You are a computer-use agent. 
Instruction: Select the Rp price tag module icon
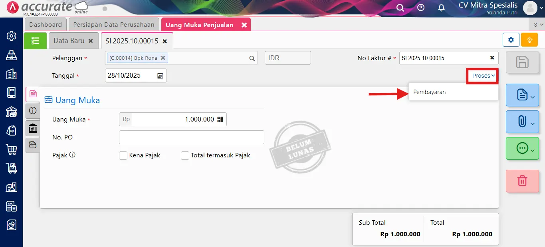click(11, 130)
